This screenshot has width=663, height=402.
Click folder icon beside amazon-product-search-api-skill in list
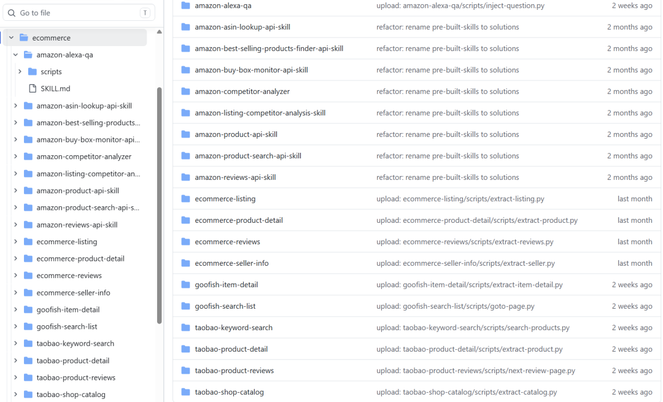185,156
